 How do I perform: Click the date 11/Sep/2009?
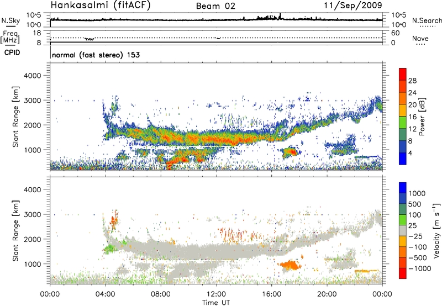coord(353,5)
